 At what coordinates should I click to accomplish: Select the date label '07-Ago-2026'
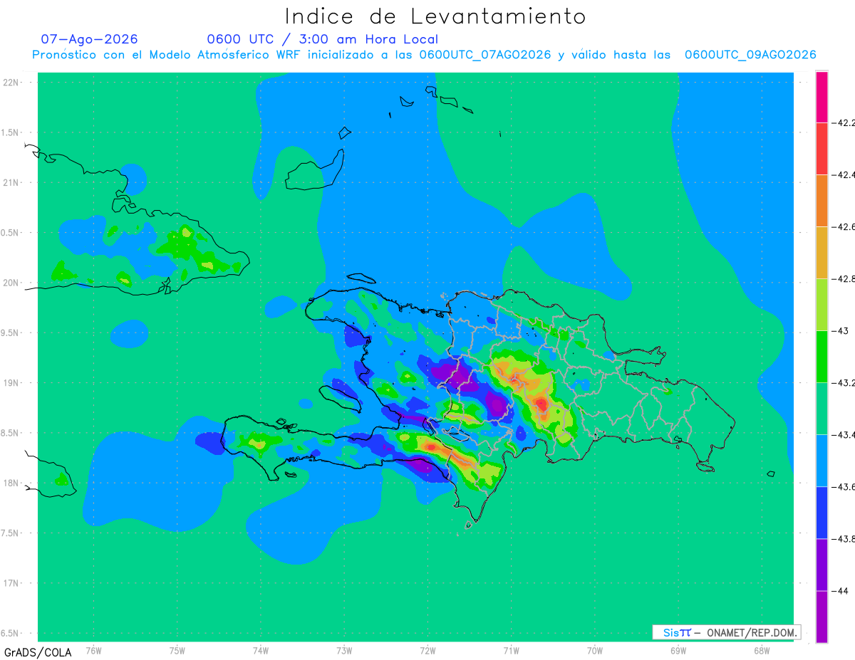tap(89, 39)
